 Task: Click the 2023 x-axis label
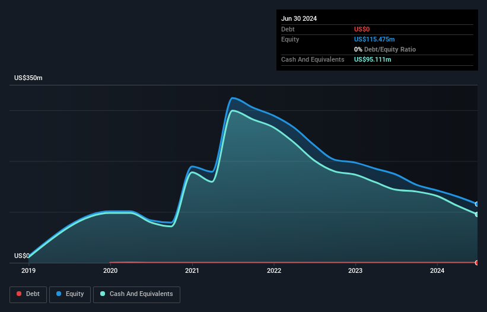pos(355,270)
